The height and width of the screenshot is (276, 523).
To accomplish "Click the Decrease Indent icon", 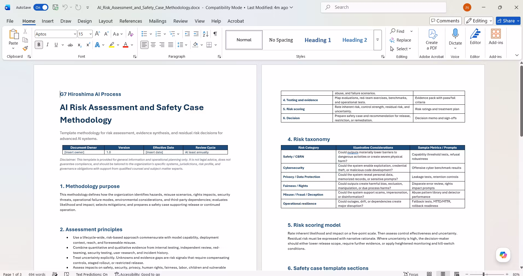I will (187, 34).
